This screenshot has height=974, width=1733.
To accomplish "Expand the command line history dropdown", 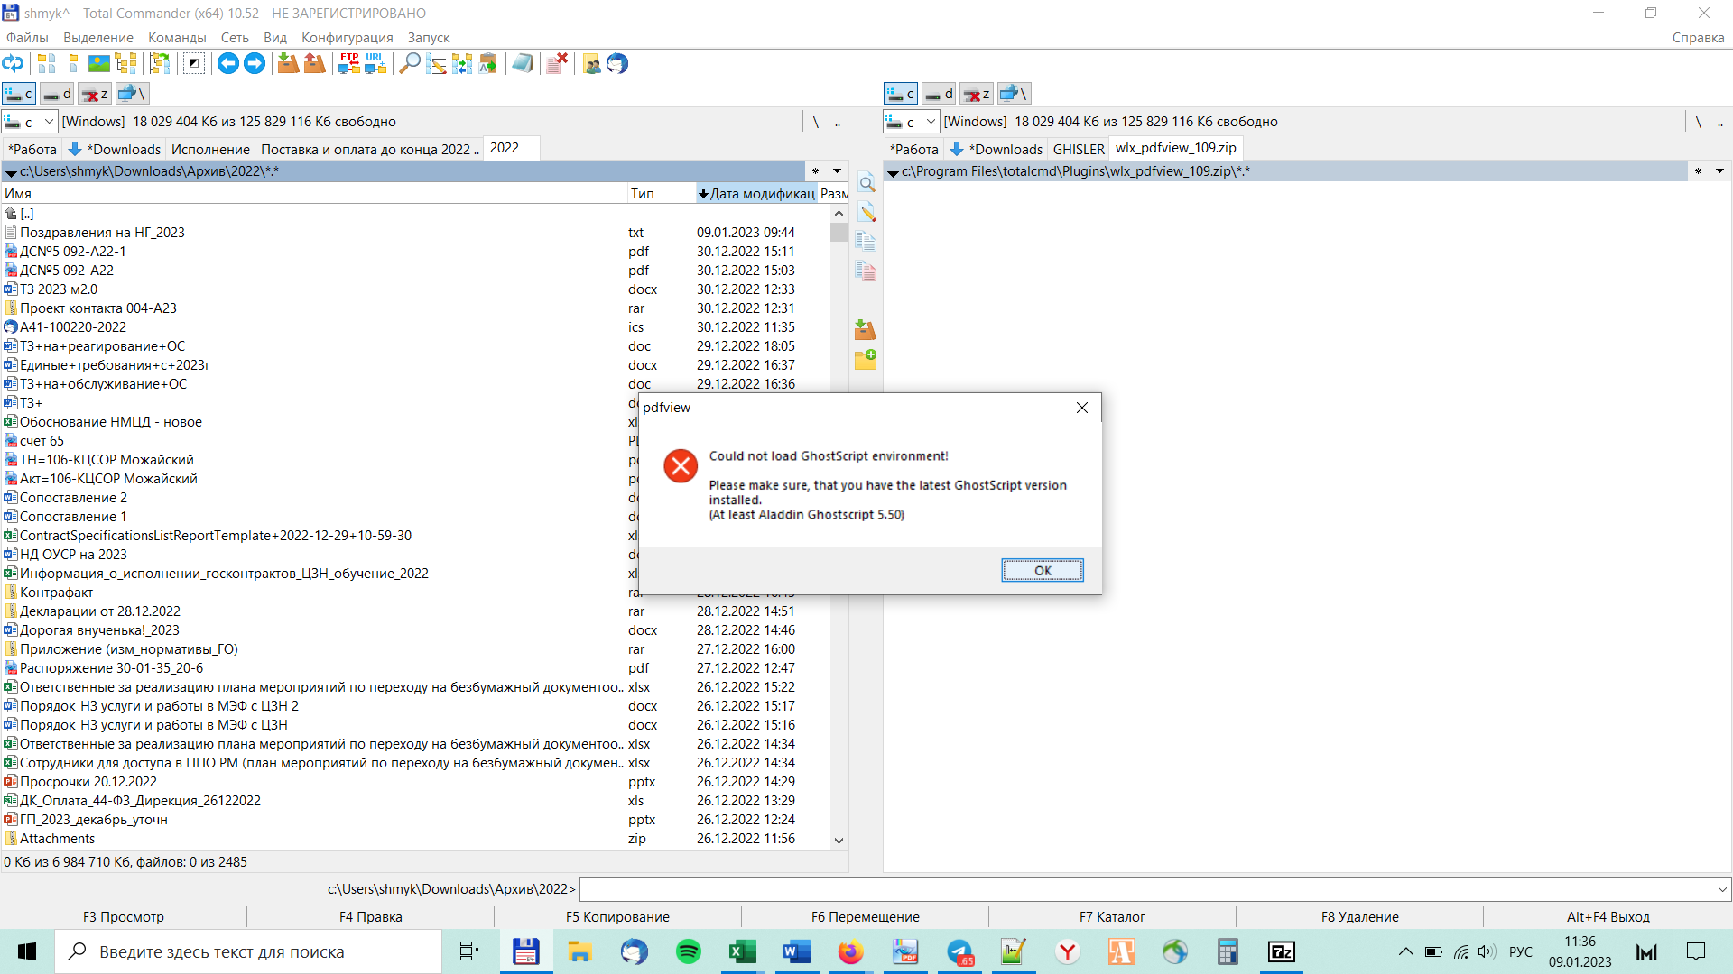I will 1722,889.
